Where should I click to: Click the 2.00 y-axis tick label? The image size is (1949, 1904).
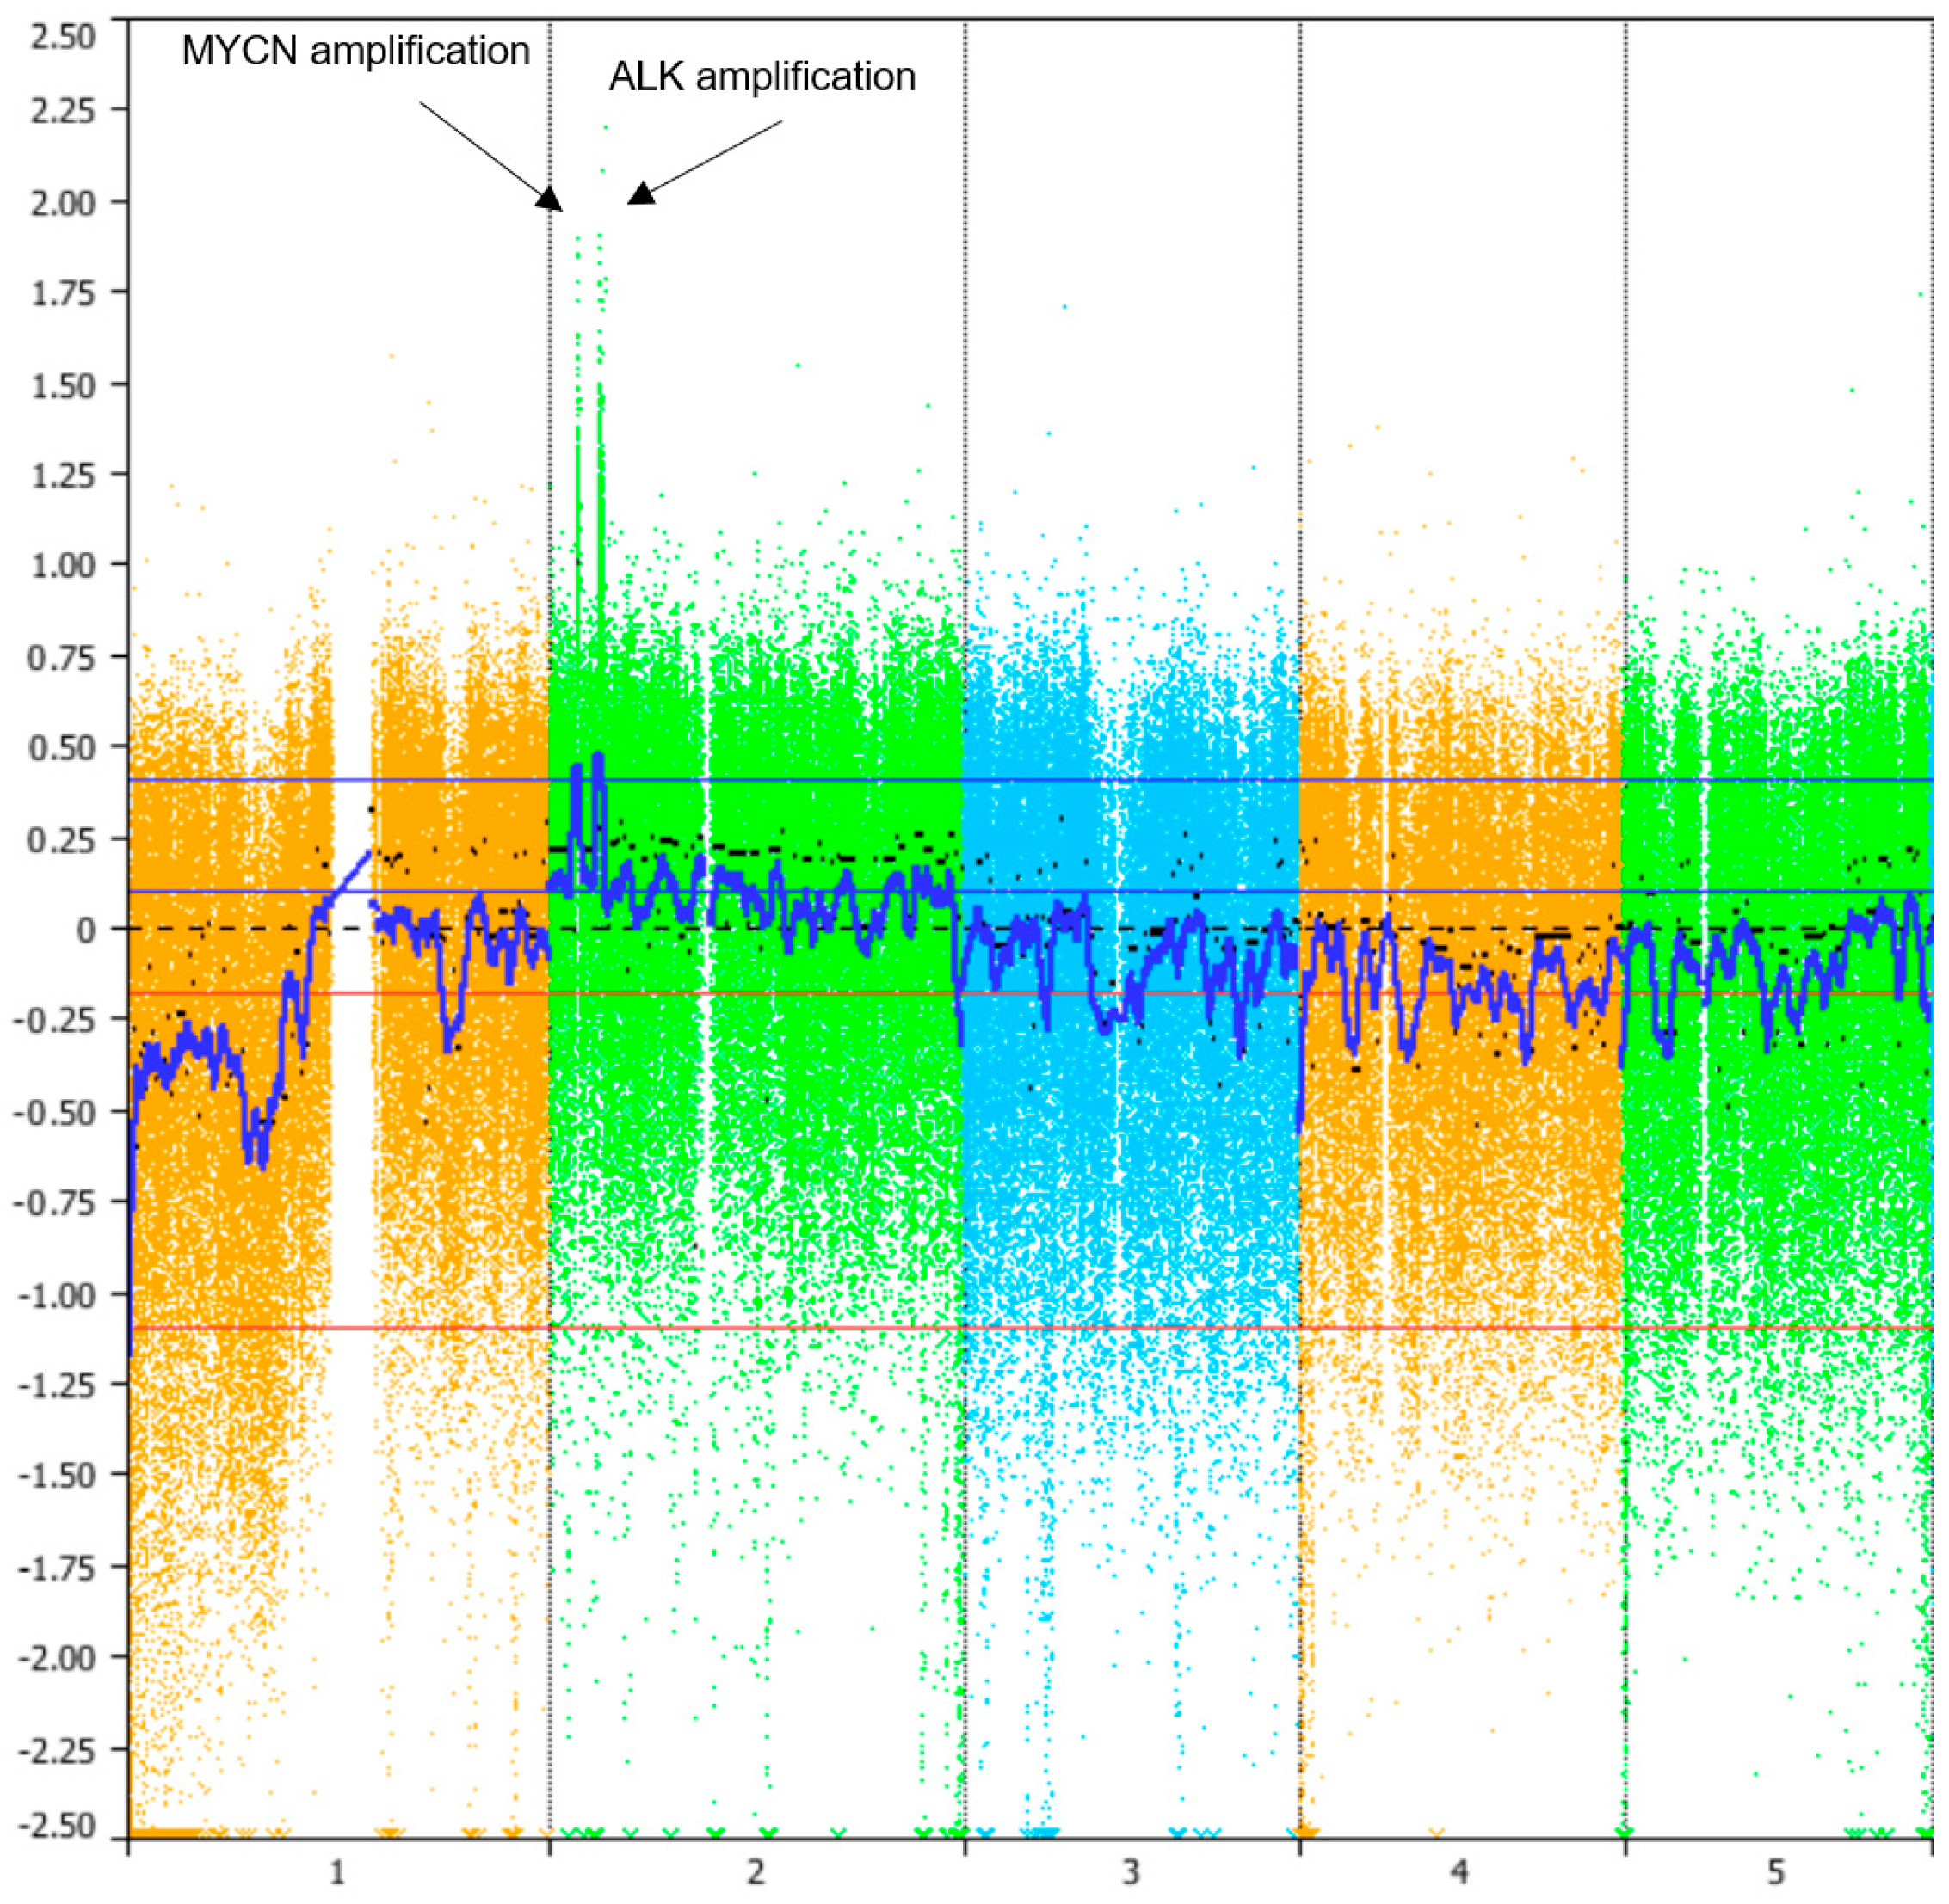63,203
